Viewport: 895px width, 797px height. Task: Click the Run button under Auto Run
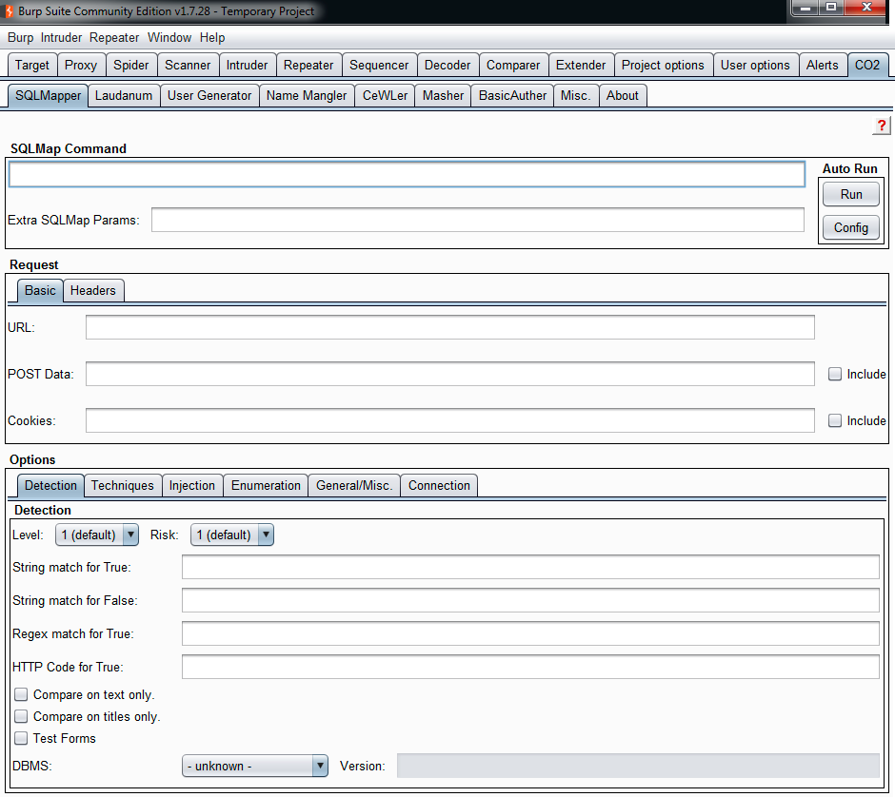pyautogui.click(x=851, y=194)
